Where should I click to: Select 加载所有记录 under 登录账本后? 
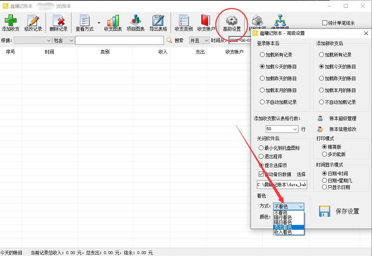pyautogui.click(x=262, y=55)
